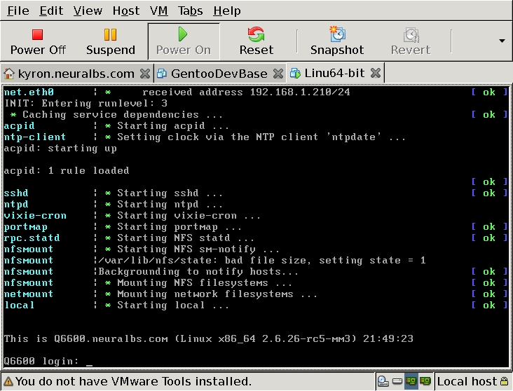Click the hard disk status icon

[x=397, y=381]
